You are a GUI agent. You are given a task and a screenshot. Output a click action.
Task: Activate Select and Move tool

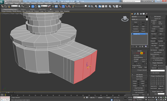coord(33,6)
